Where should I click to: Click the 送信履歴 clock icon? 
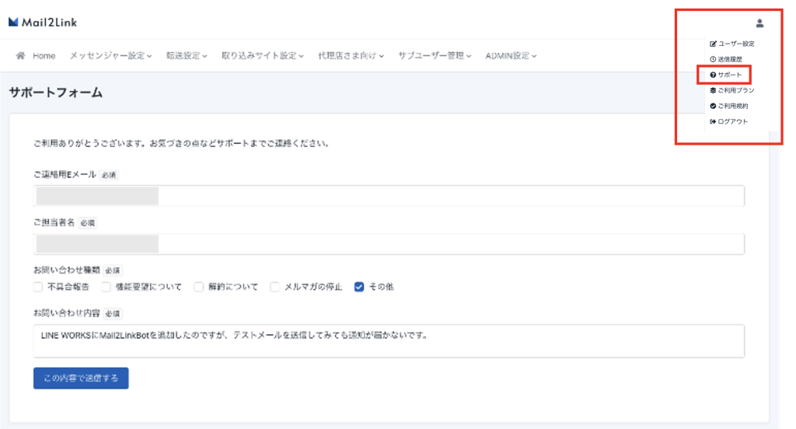713,59
